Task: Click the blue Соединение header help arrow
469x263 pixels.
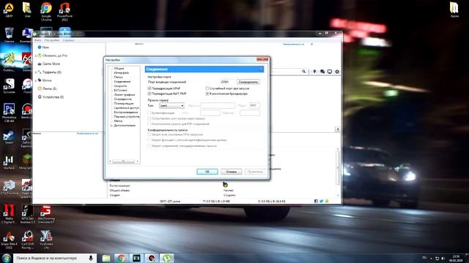Action: (261, 69)
